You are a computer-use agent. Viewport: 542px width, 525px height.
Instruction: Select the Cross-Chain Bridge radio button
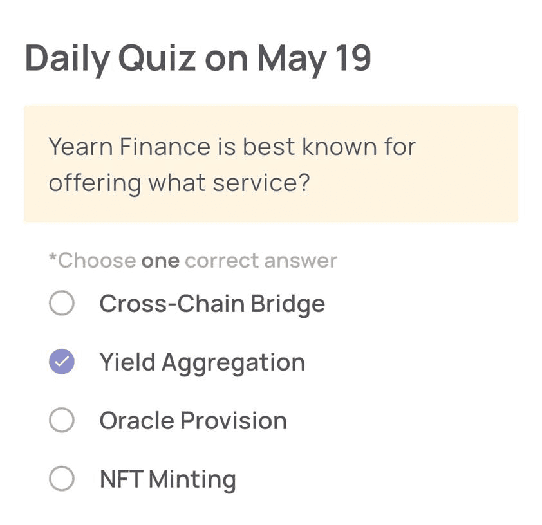62,303
